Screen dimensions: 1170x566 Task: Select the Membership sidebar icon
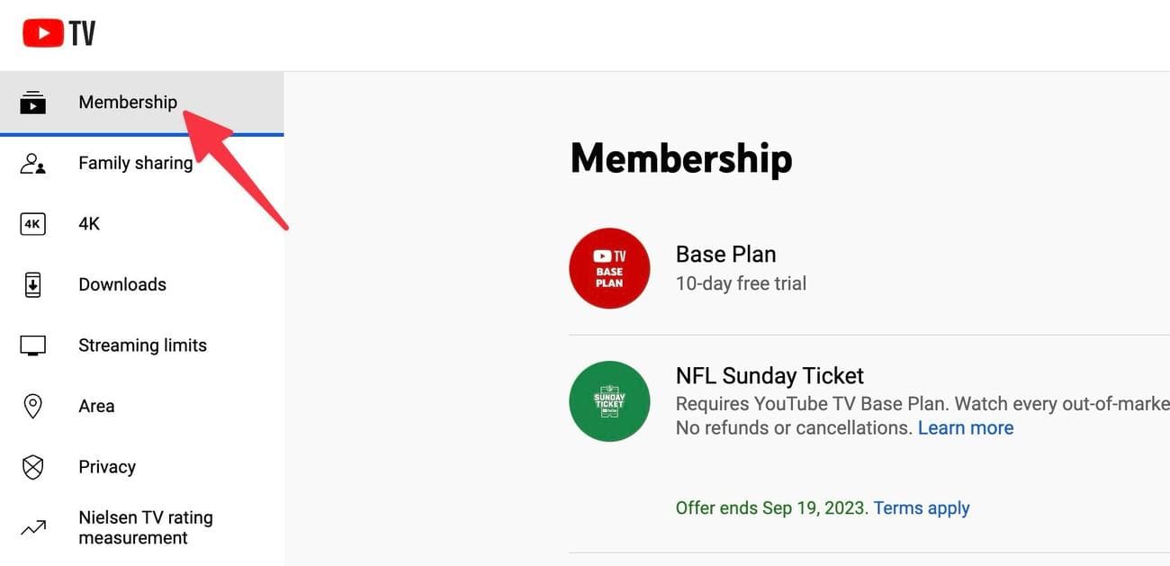32,102
